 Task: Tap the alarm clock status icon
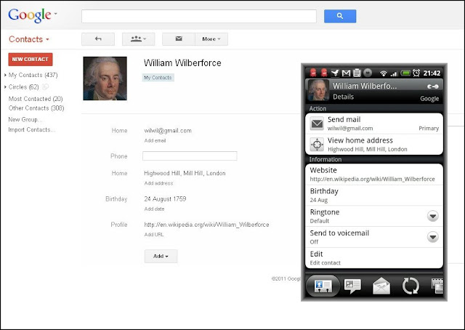416,73
